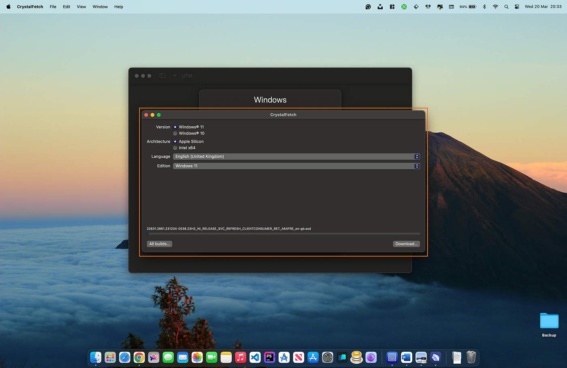Launch Visual Studio Code from the dock
The width and height of the screenshot is (567, 368).
click(x=255, y=357)
